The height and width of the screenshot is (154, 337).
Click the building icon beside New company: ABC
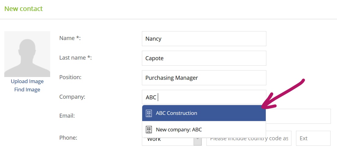click(149, 130)
